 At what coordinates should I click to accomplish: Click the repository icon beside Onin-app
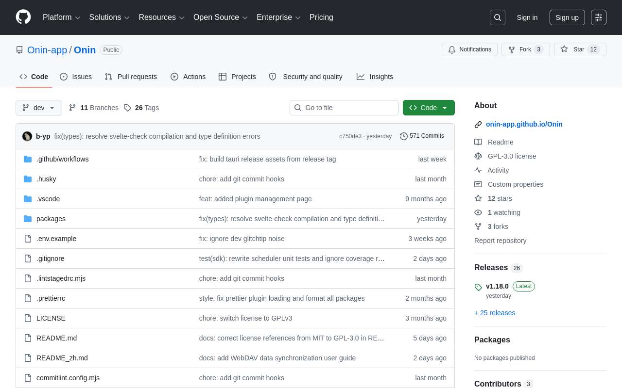click(19, 50)
